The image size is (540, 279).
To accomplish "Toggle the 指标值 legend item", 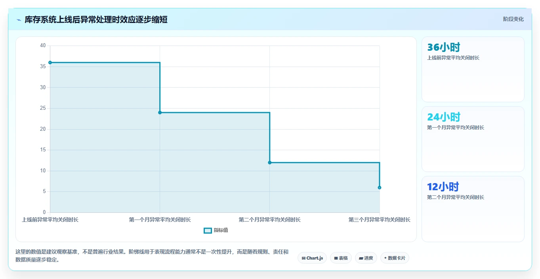I will click(x=216, y=230).
